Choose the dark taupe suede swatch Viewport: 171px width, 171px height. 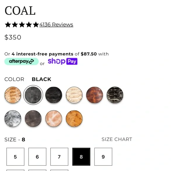pos(33,119)
